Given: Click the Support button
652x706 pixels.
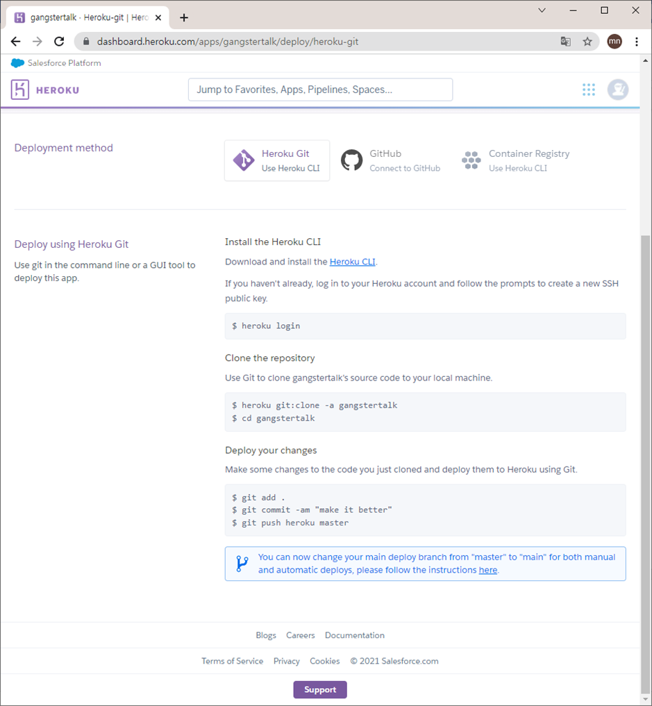Looking at the screenshot, I should coord(319,689).
